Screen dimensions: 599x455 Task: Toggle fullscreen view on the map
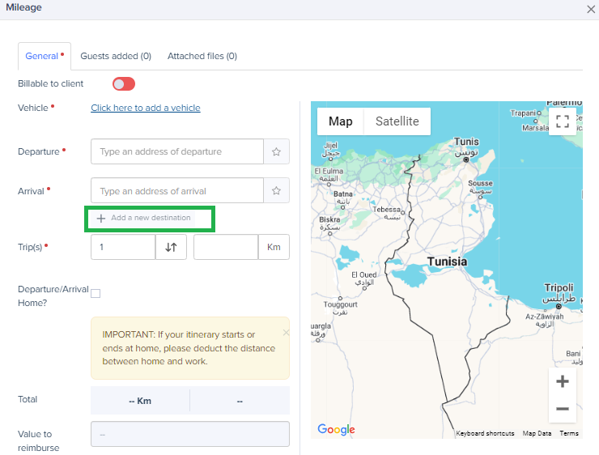pyautogui.click(x=562, y=121)
